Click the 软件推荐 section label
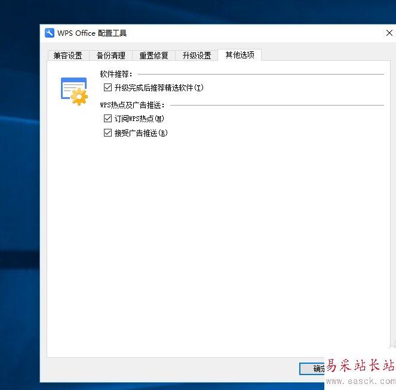 pyautogui.click(x=116, y=74)
